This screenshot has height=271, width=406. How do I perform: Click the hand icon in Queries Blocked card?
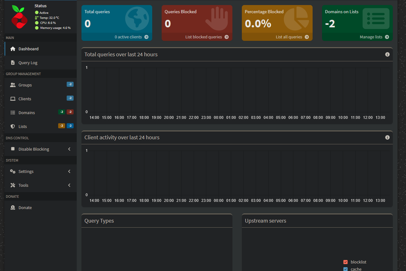[217, 19]
